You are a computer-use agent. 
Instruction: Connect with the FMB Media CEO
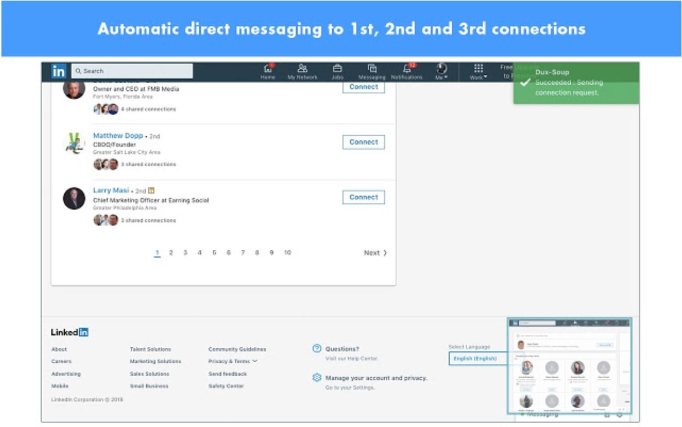pos(364,87)
